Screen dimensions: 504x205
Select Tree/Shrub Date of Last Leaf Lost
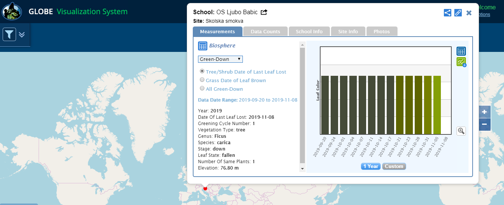(x=202, y=71)
